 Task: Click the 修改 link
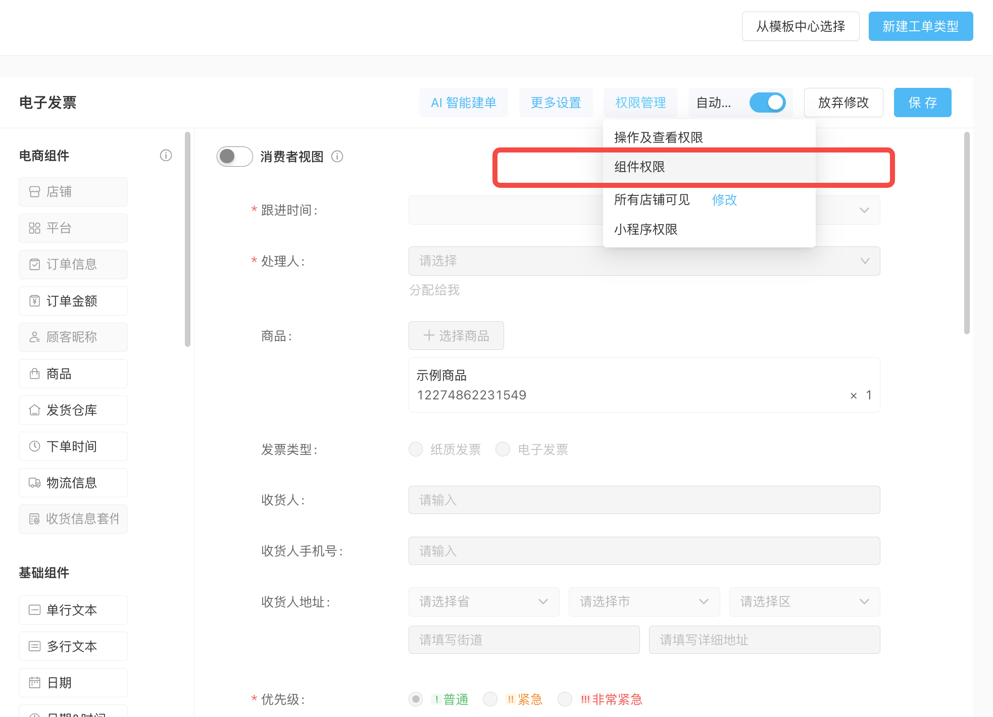tap(724, 200)
